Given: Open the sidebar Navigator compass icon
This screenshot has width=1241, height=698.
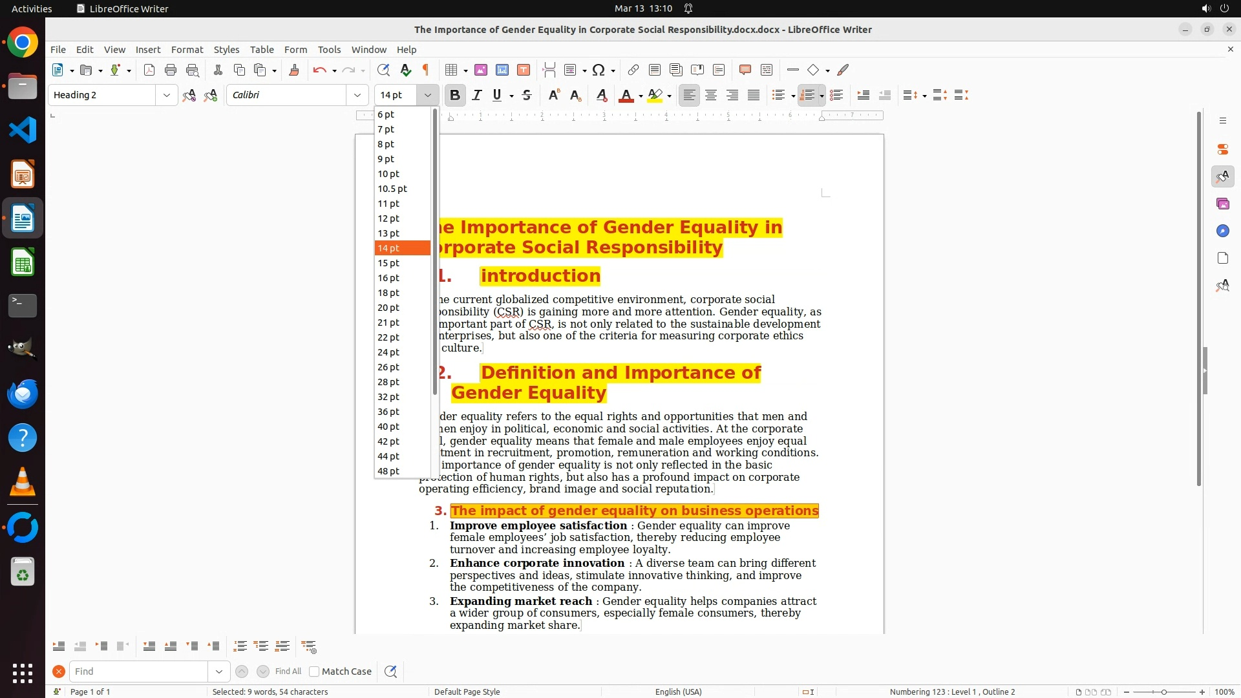Looking at the screenshot, I should coord(1222,231).
